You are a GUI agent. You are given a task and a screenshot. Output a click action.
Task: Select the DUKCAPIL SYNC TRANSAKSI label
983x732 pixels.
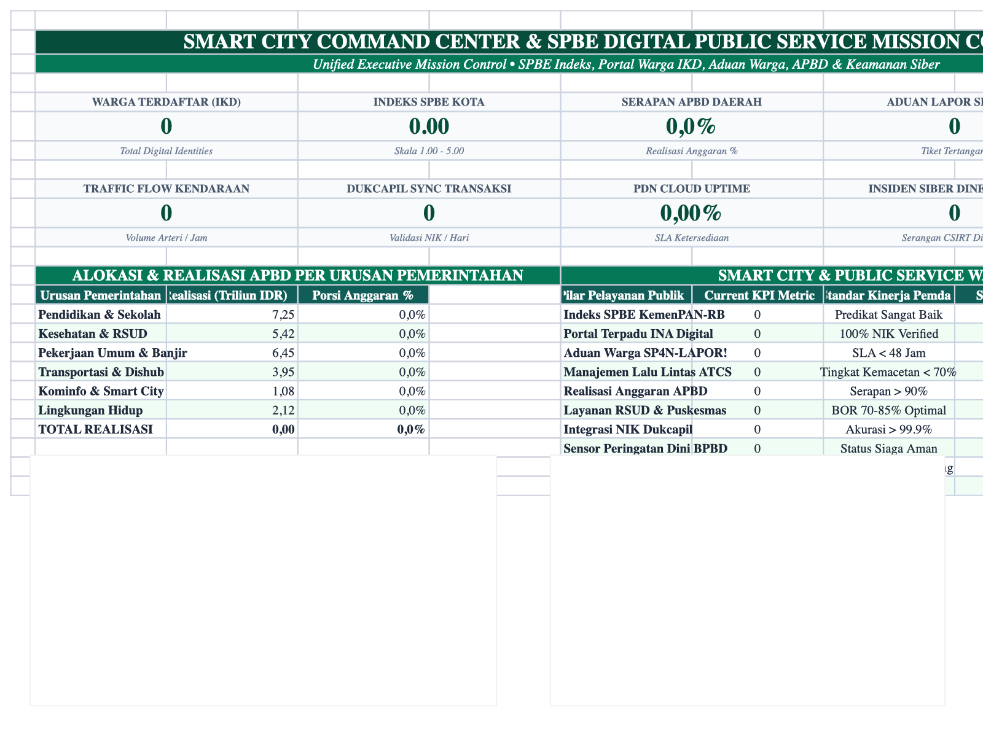click(x=429, y=189)
